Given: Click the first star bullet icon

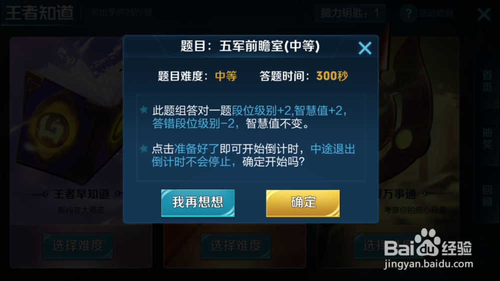Looking at the screenshot, I should click(x=143, y=110).
